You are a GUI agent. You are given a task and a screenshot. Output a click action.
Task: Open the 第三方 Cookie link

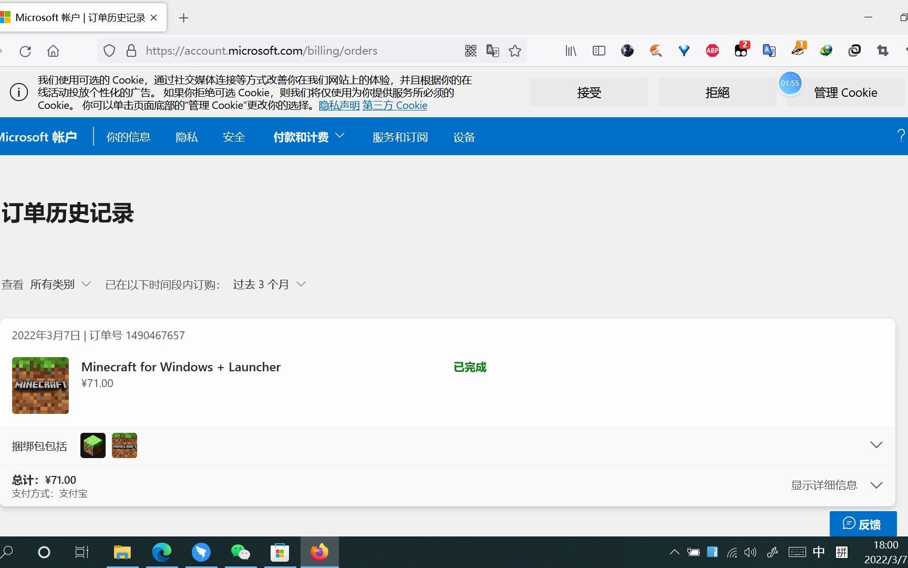tap(395, 105)
